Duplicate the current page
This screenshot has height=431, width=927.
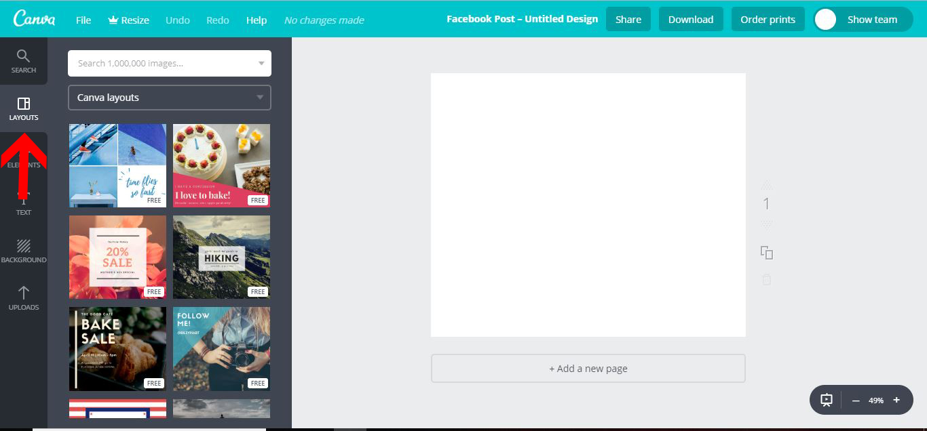click(x=766, y=252)
